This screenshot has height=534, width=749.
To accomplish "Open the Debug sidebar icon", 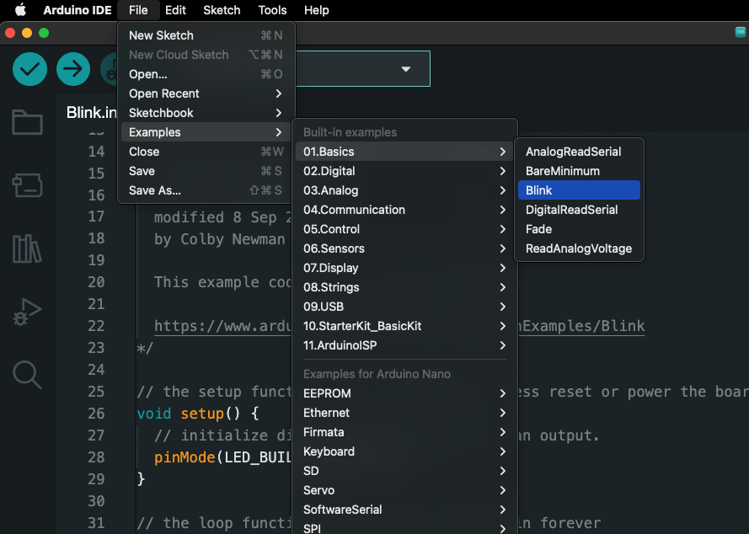I will tap(27, 311).
